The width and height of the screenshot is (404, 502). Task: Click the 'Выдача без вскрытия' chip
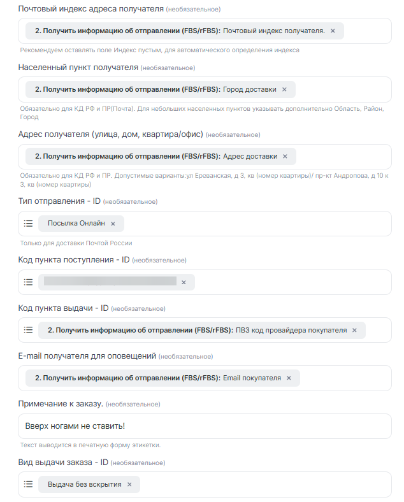point(84,484)
